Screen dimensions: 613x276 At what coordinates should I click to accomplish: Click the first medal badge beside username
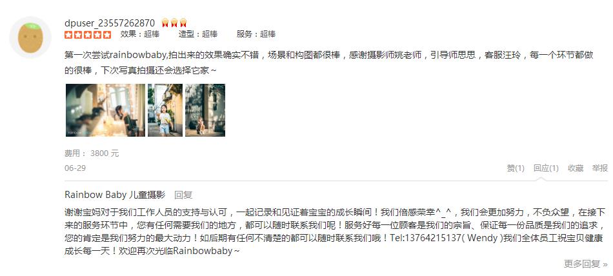click(x=165, y=23)
